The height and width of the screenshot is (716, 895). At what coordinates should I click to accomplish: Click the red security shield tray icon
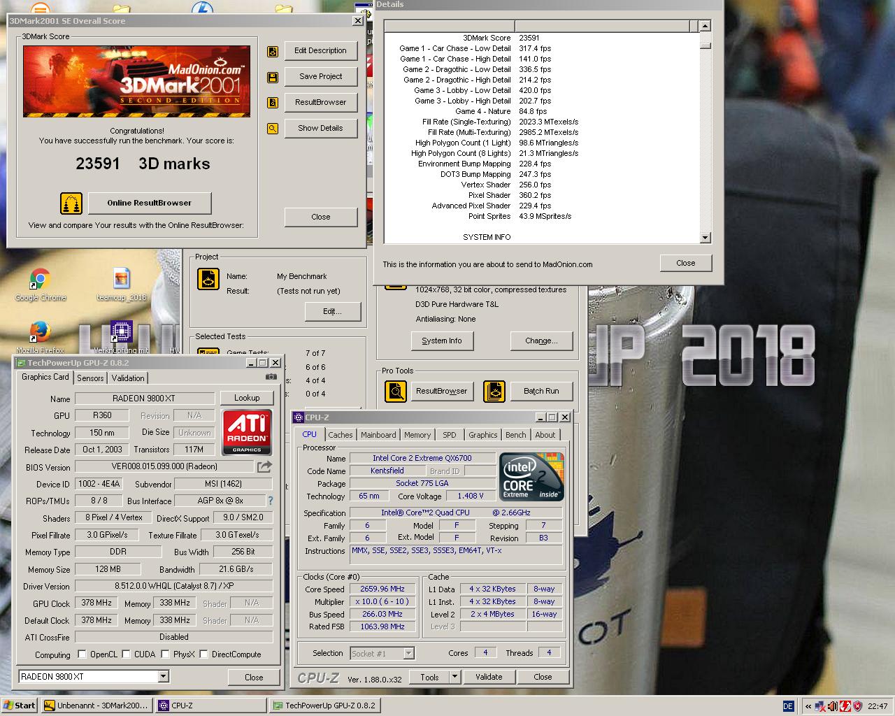pos(857,706)
